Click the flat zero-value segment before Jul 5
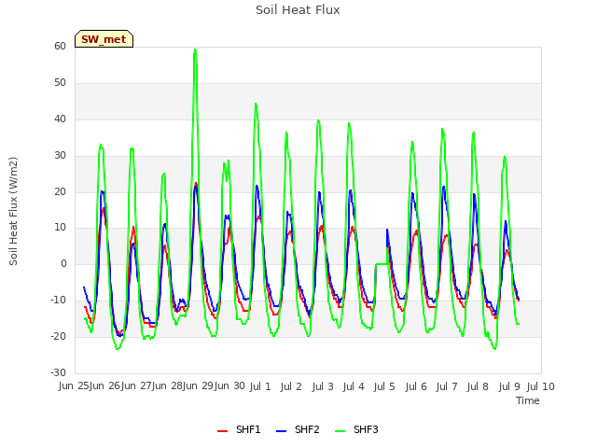 382,263
